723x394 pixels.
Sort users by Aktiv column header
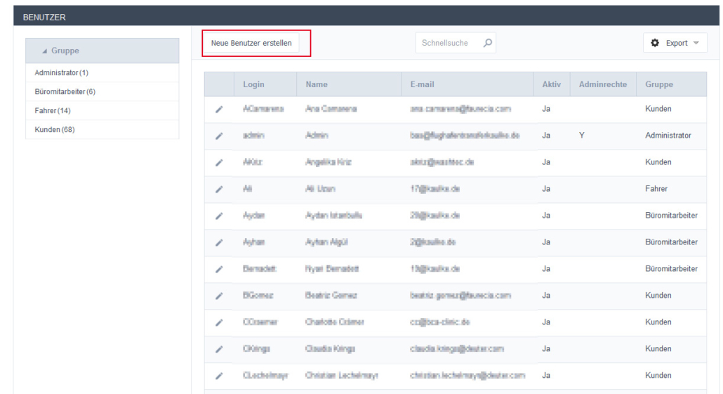(551, 84)
